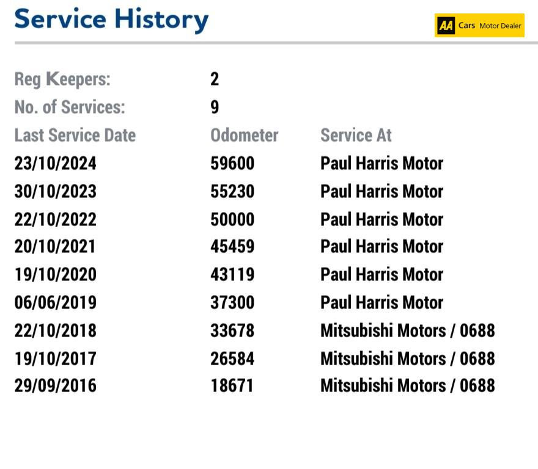Screen dimensions: 538x469
Task: Click the odometer reading 26584
Action: point(232,358)
